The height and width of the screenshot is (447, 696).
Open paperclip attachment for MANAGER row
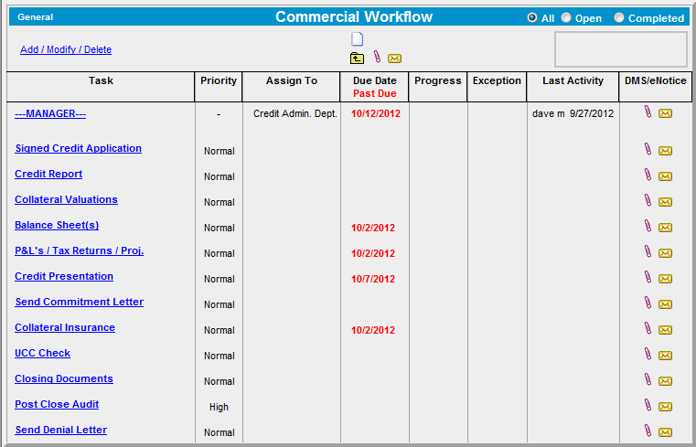coord(648,112)
